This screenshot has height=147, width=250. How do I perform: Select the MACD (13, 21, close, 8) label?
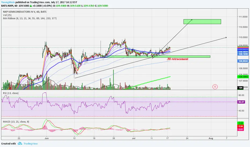pyautogui.click(x=16, y=122)
